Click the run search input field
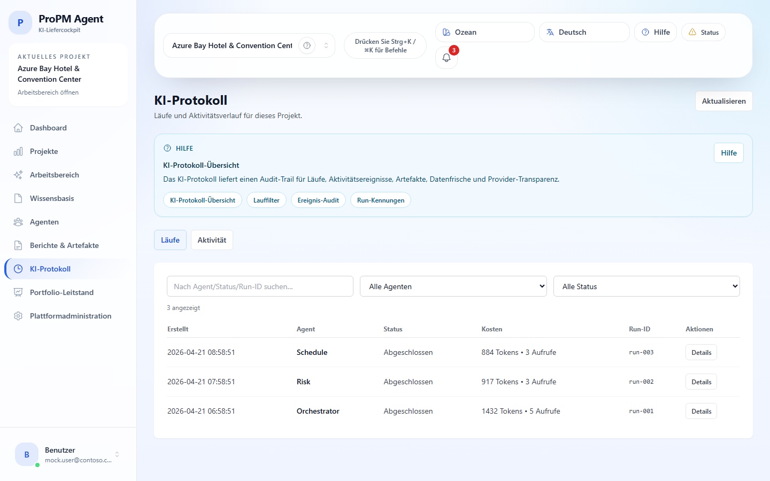The width and height of the screenshot is (770, 481). pos(260,286)
